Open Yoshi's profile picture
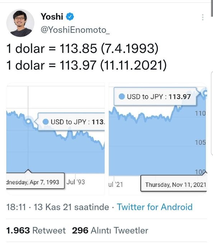Viewport: 213px width, 243px height. click(20, 23)
